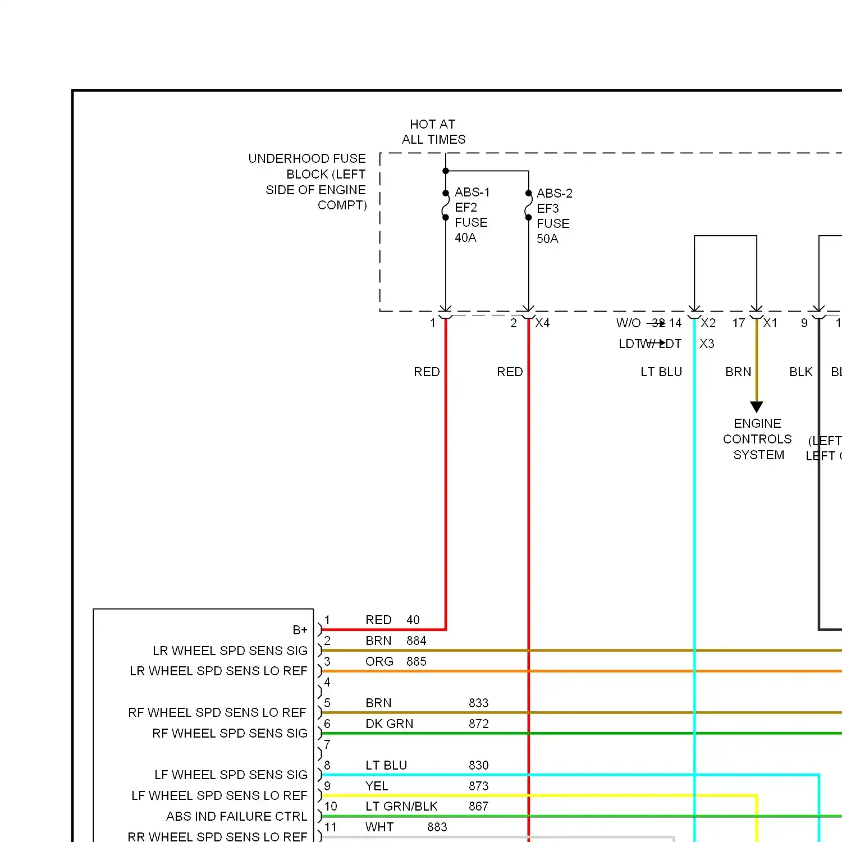Click LF WHEEL SPD SENS SIG label
This screenshot has height=842, width=842.
[x=231, y=775]
